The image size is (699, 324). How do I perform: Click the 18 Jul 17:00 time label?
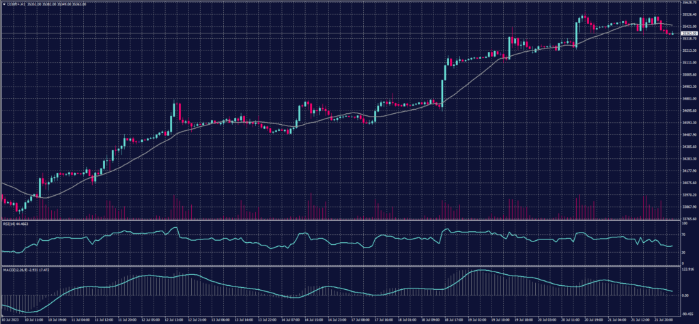click(x=455, y=319)
